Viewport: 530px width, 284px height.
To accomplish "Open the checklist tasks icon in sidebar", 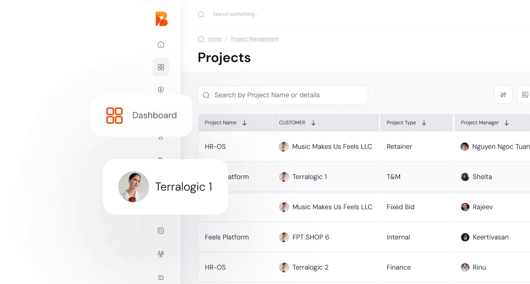I will click(161, 231).
